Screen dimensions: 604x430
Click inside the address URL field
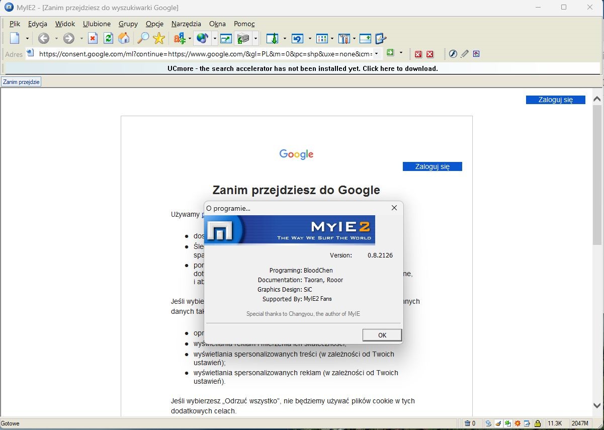click(x=205, y=54)
